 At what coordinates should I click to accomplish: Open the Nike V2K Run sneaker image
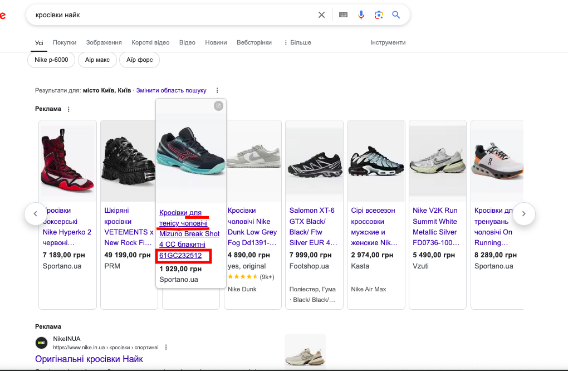[438, 161]
